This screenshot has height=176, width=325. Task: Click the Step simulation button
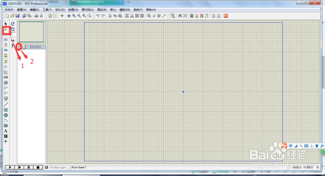[19, 167]
